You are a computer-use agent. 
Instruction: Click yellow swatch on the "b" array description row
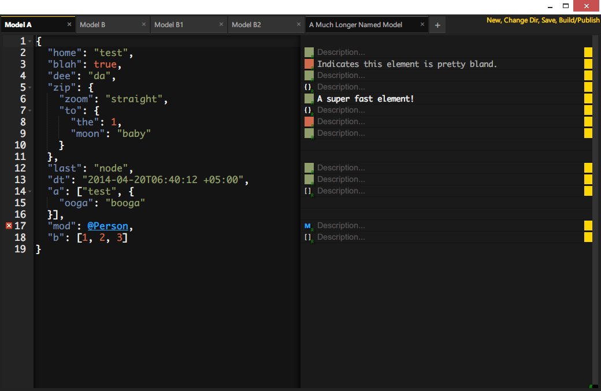pos(588,237)
